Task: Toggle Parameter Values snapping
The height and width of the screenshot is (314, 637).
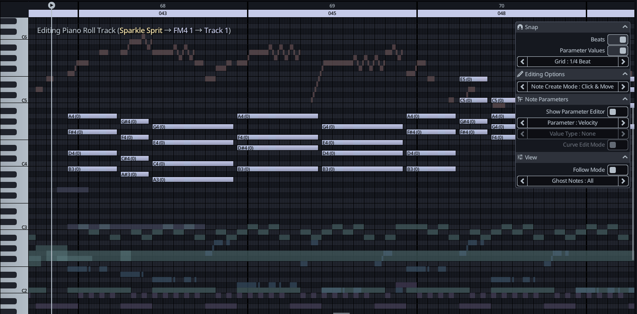Action: pos(618,51)
